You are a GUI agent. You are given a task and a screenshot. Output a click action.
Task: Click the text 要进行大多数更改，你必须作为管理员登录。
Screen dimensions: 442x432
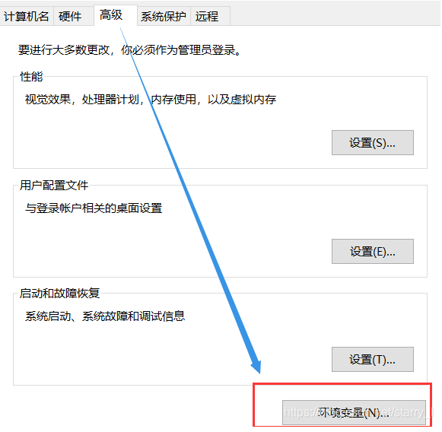pyautogui.click(x=129, y=50)
